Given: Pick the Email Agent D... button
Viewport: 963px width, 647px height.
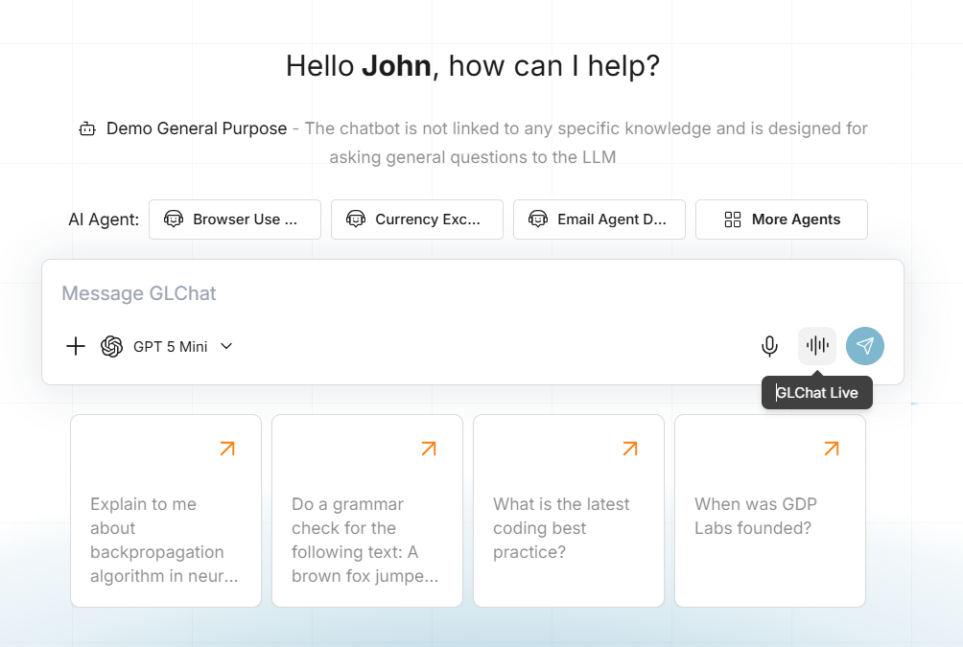Looking at the screenshot, I should (599, 220).
